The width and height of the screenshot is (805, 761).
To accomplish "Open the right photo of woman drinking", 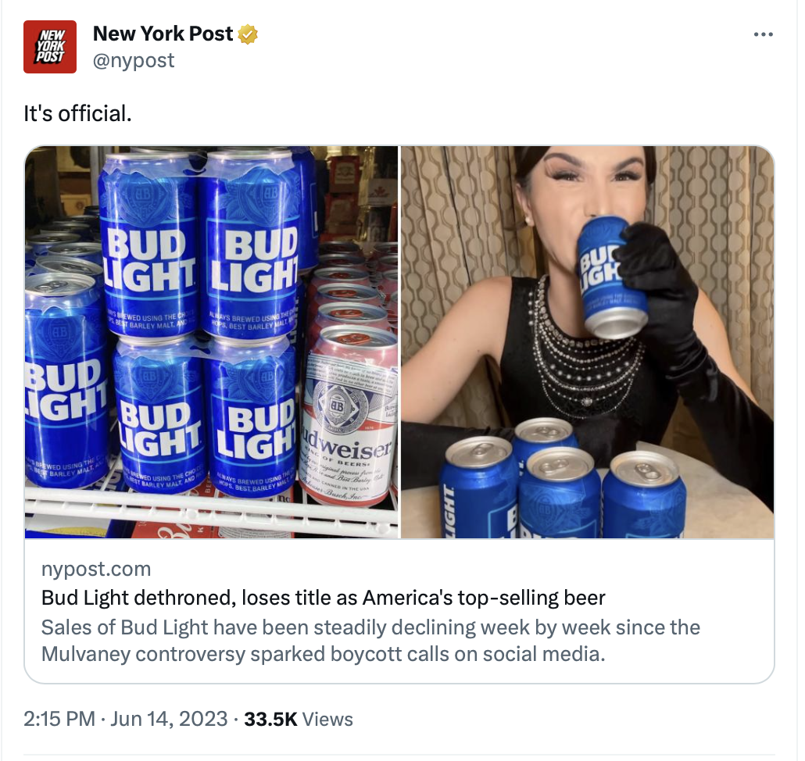I will (x=587, y=342).
